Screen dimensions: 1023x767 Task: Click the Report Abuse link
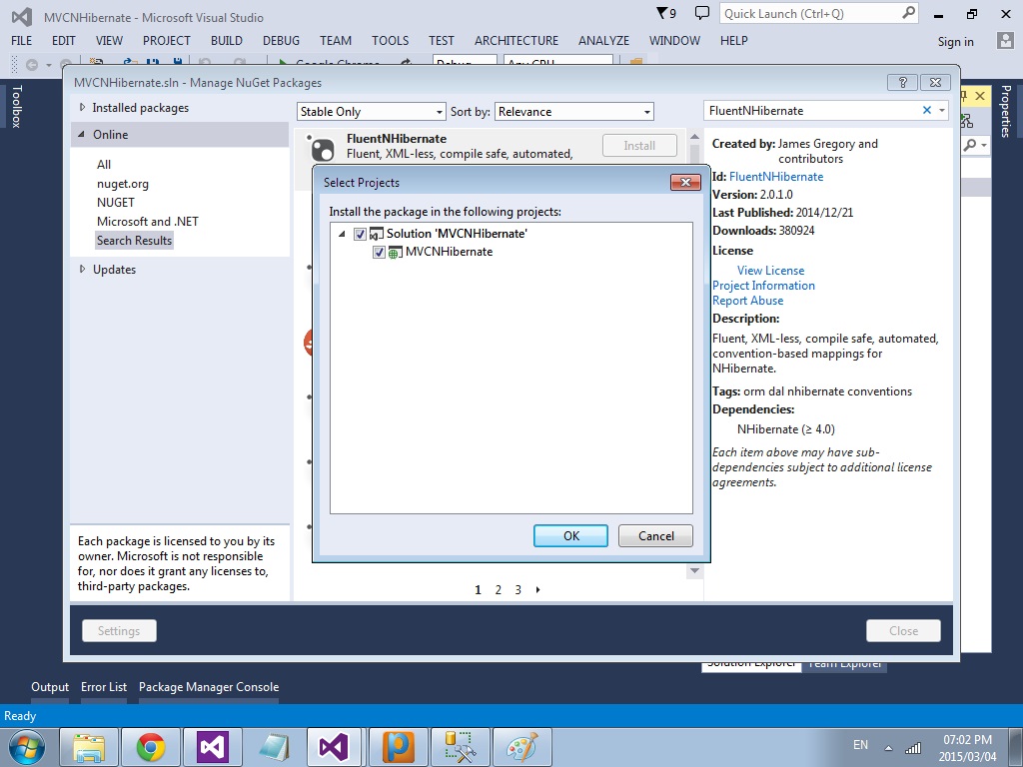(747, 300)
